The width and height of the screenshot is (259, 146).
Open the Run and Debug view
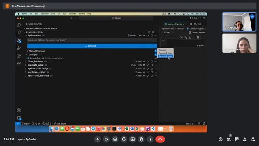[x=19, y=48]
